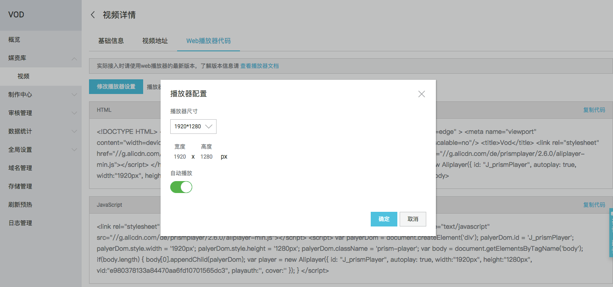Confirm settings with the 确定 button
Viewport: 613px width, 287px height.
pos(384,219)
